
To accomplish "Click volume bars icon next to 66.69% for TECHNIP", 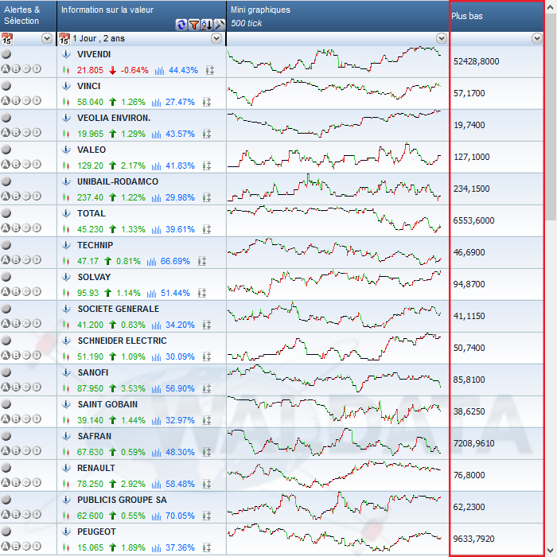I will tap(151, 262).
